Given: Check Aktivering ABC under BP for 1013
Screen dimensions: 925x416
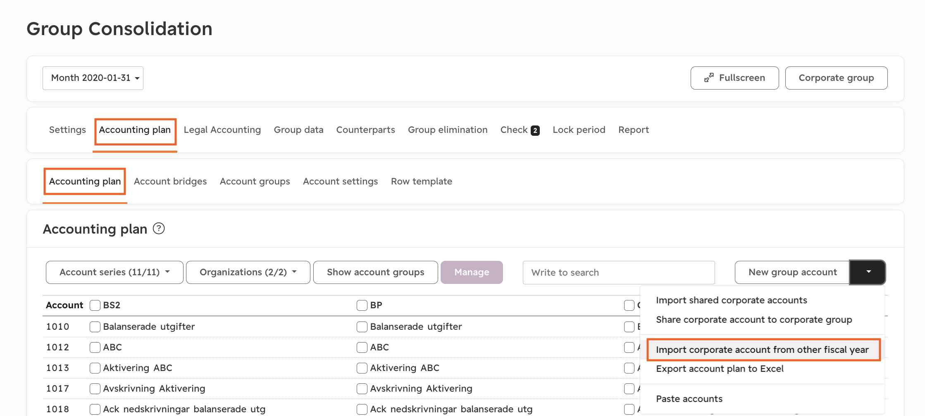Looking at the screenshot, I should pyautogui.click(x=362, y=368).
